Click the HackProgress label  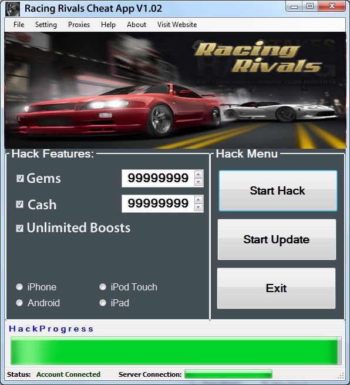[51, 329]
